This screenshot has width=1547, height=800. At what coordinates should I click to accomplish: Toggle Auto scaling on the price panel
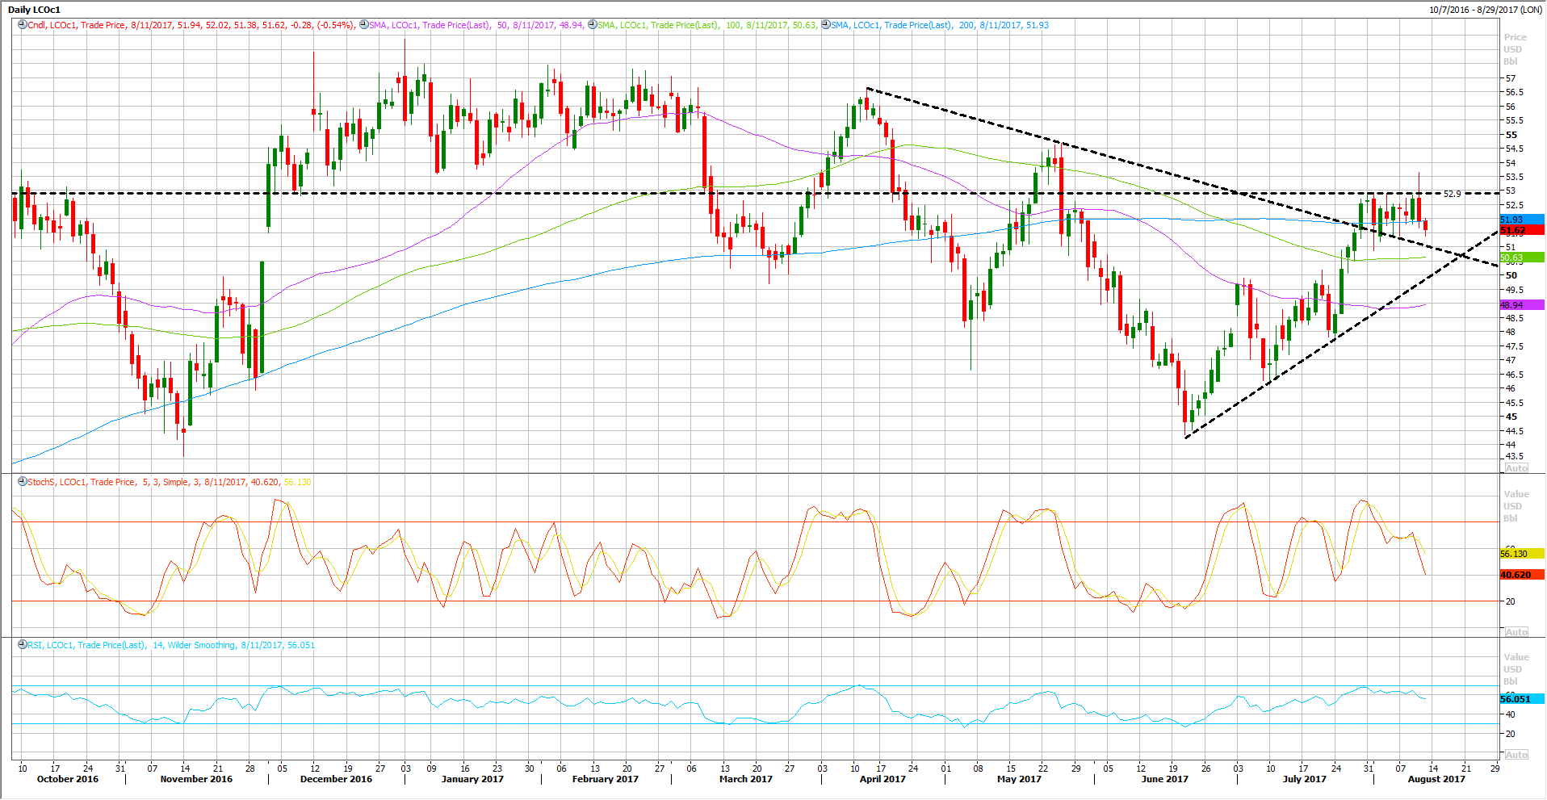[1516, 468]
